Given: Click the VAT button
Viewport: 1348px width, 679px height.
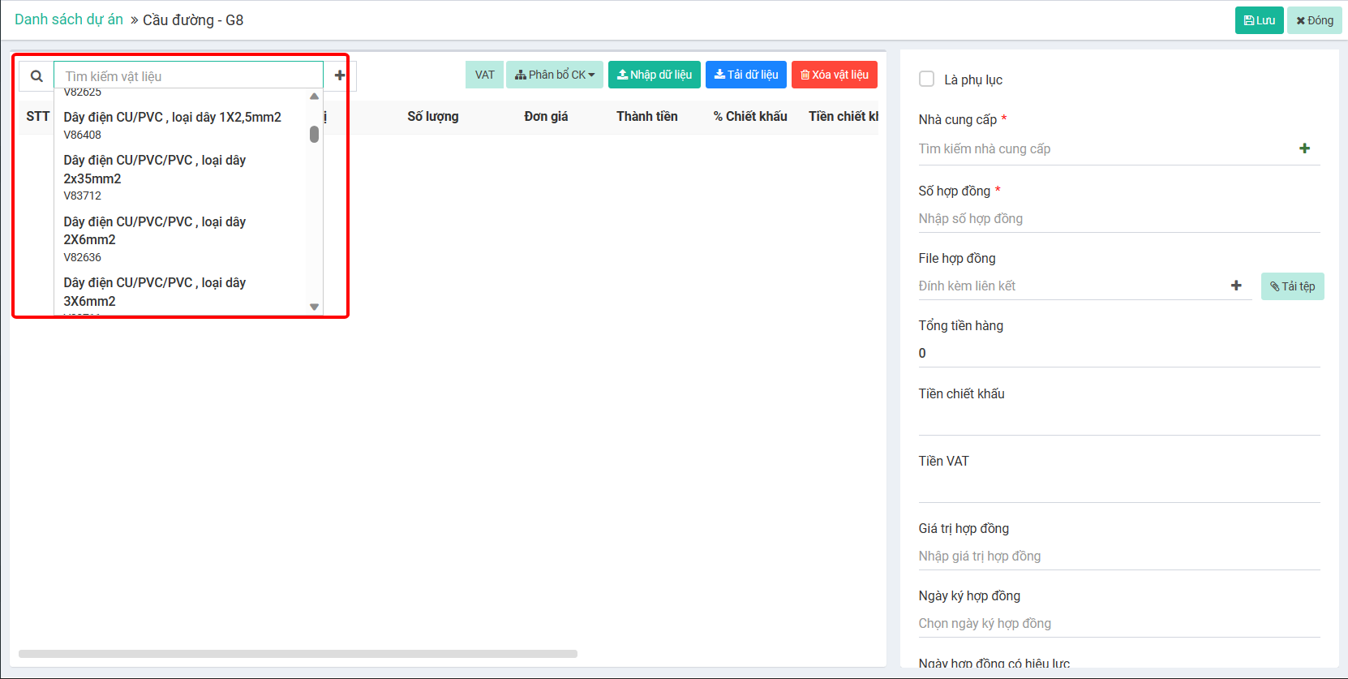Looking at the screenshot, I should click(484, 75).
